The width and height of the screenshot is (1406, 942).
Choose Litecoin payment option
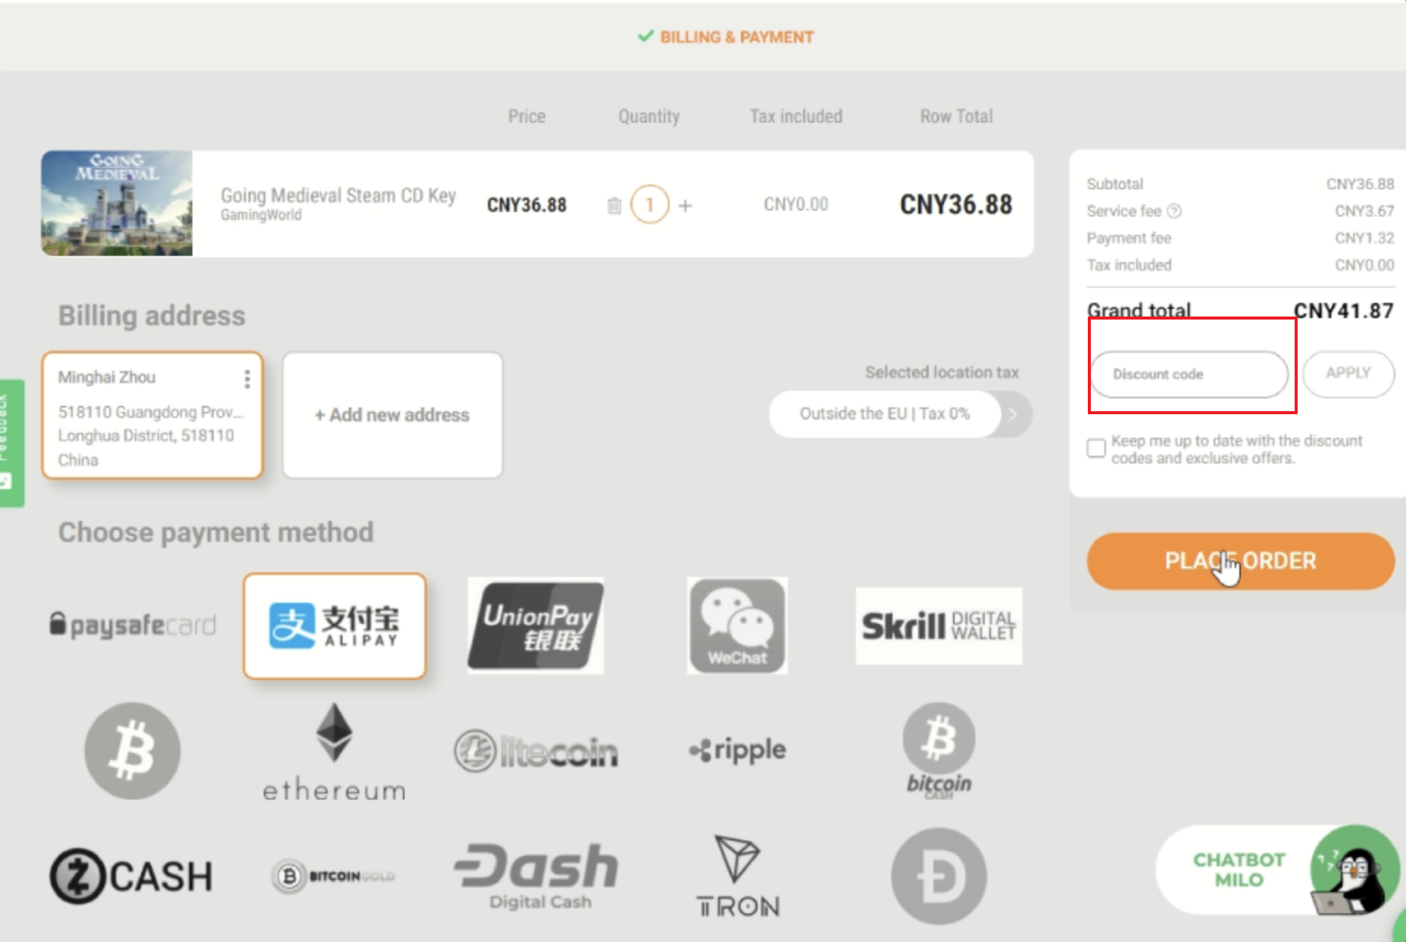[536, 751]
